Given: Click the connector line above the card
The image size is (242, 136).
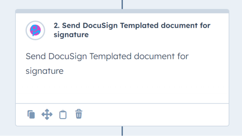Looking at the screenshot, I should tap(122, 4).
